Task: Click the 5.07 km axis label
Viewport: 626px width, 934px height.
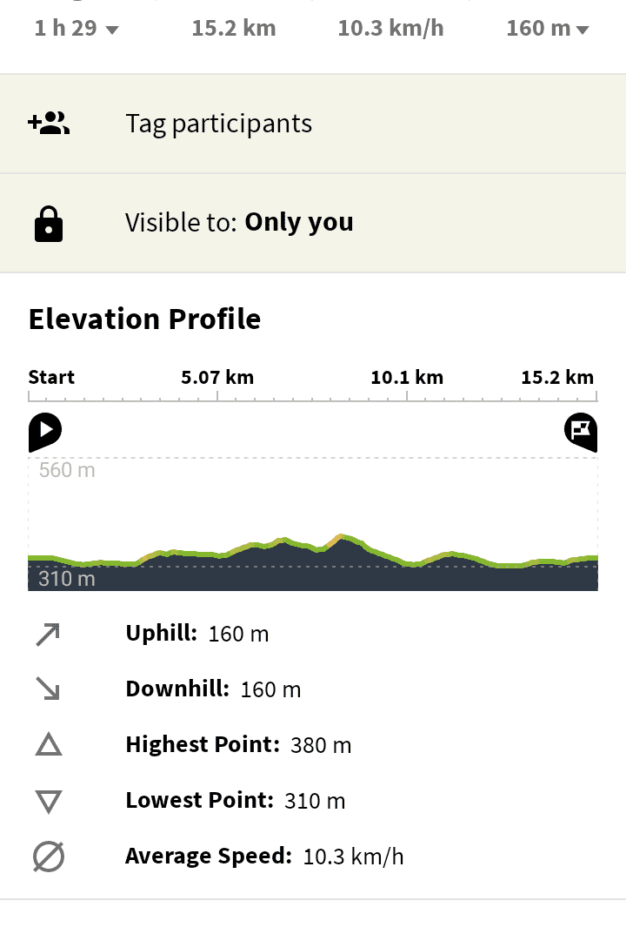Action: [217, 378]
